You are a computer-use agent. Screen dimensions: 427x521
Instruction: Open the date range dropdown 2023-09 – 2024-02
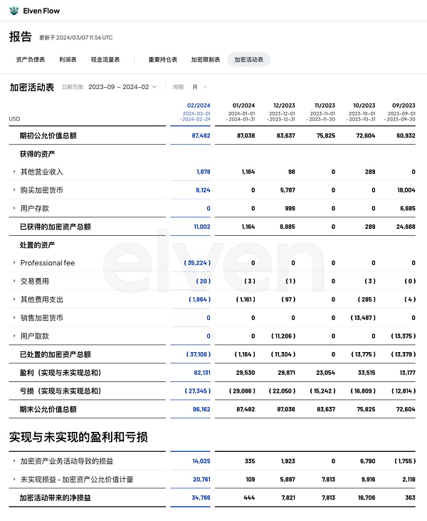122,87
